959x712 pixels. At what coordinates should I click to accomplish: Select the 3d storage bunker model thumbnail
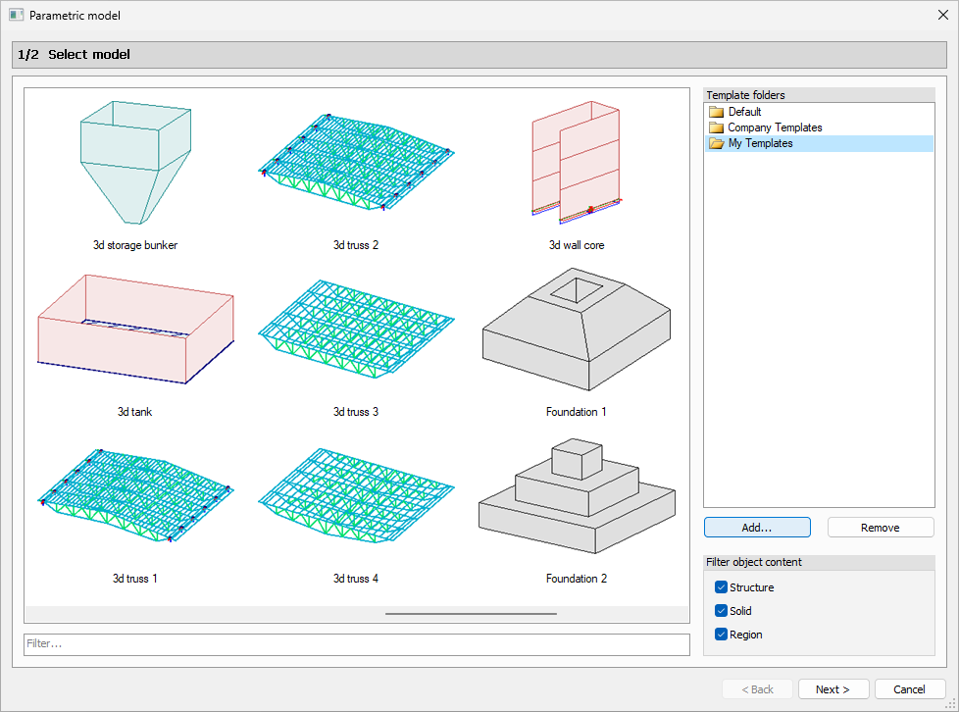[x=134, y=165]
